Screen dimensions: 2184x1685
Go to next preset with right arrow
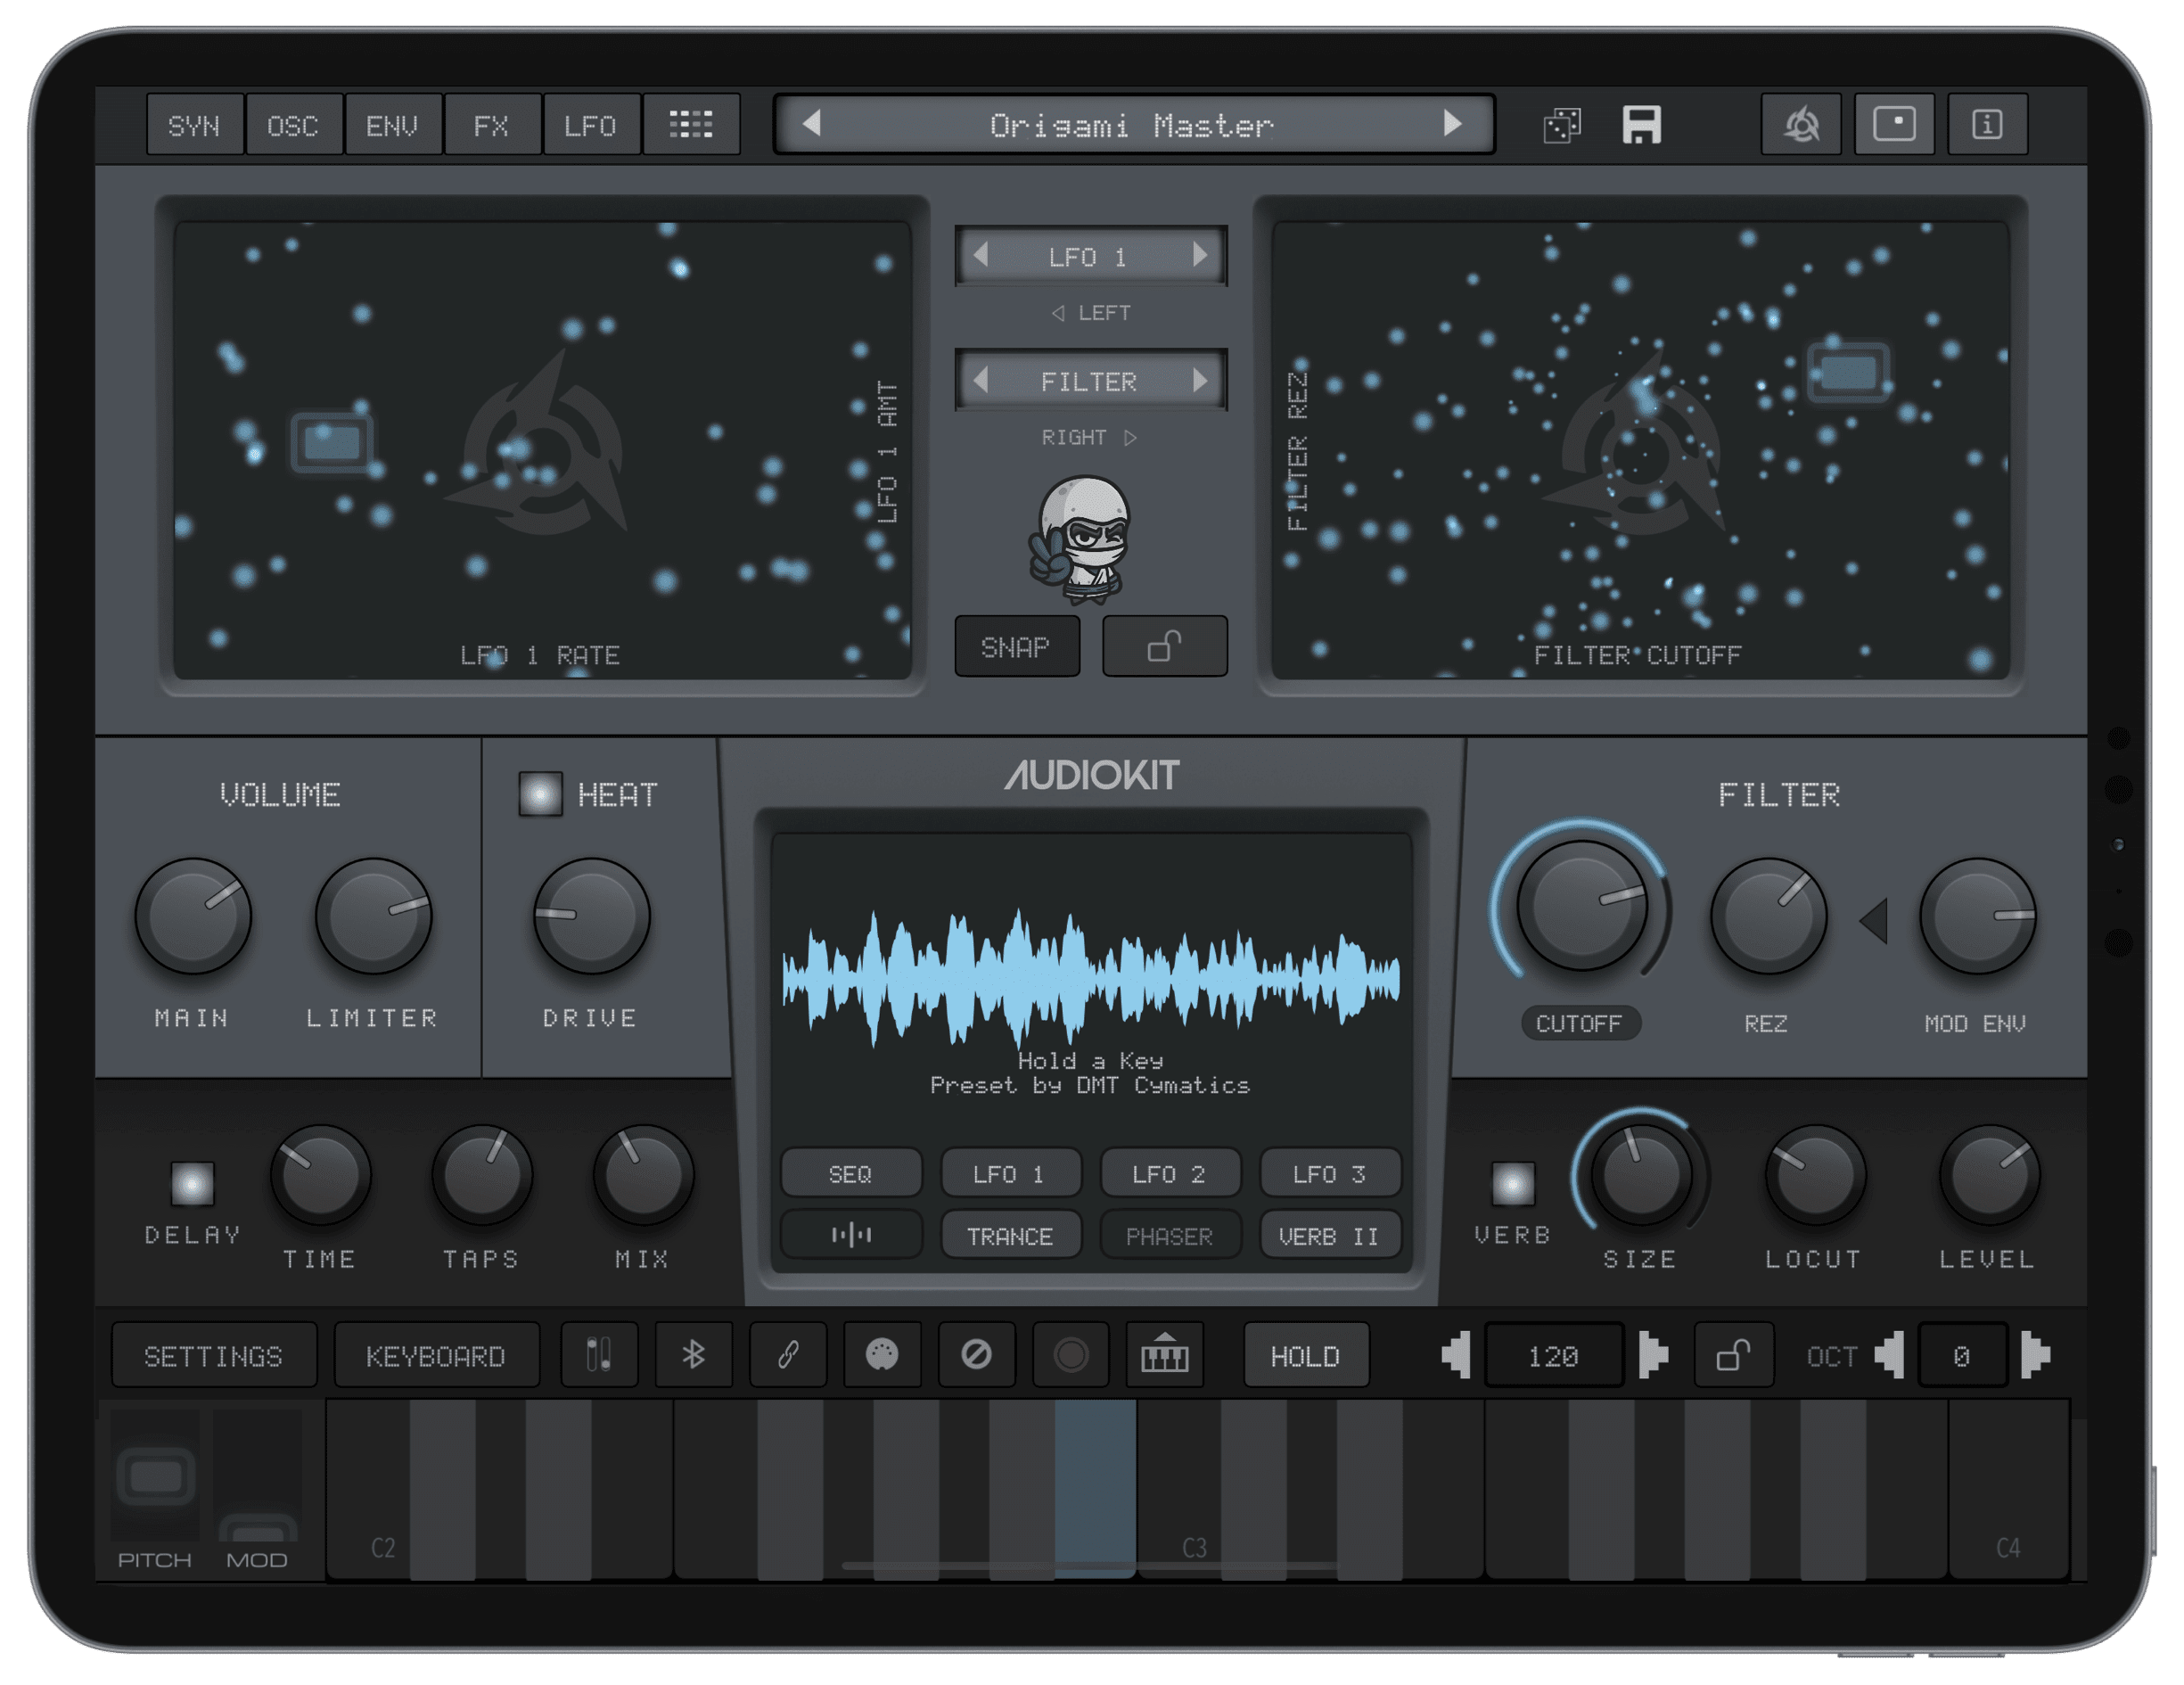[1453, 124]
